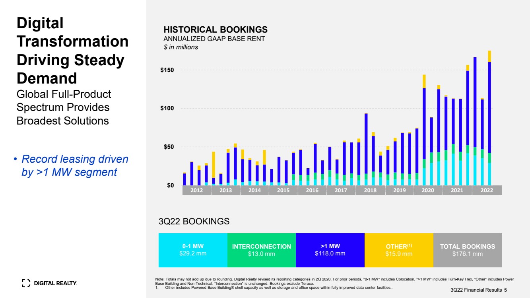Select the gray Total Bookings box

click(x=468, y=250)
